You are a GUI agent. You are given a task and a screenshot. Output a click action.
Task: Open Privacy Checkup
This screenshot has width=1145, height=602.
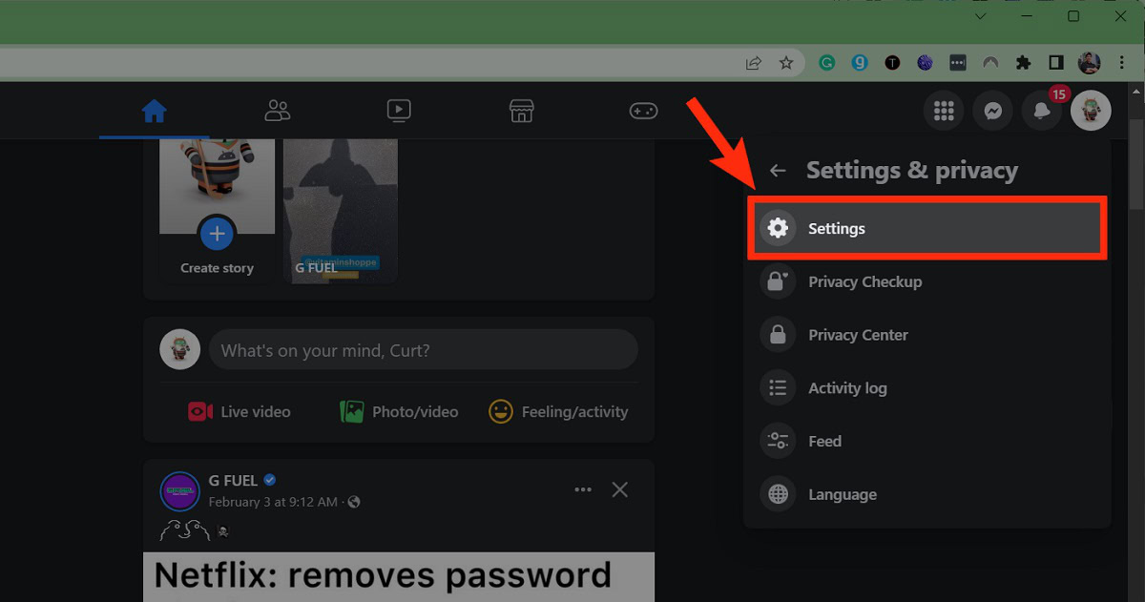pos(927,281)
